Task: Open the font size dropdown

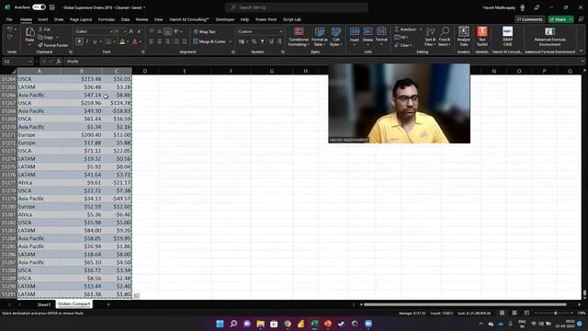Action: point(125,31)
